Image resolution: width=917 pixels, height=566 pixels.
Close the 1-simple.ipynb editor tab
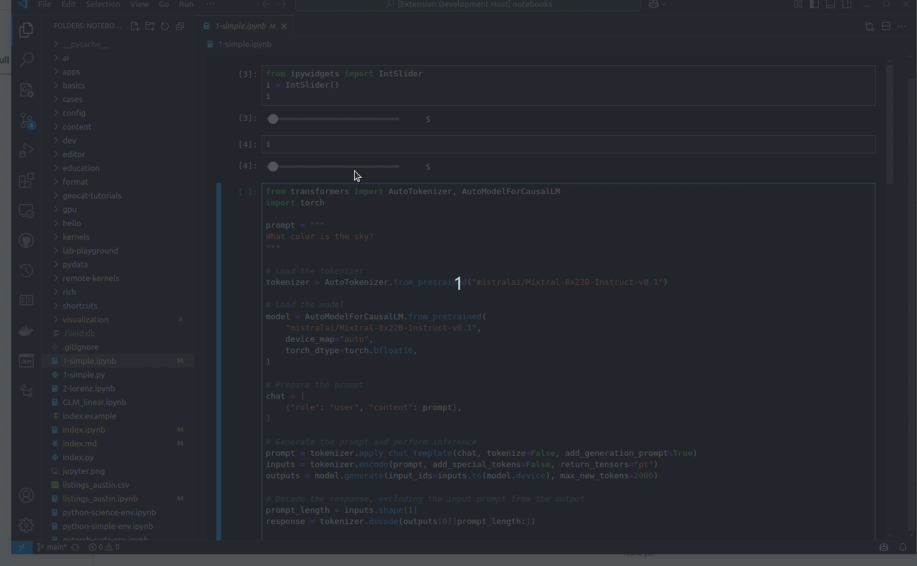coord(284,26)
